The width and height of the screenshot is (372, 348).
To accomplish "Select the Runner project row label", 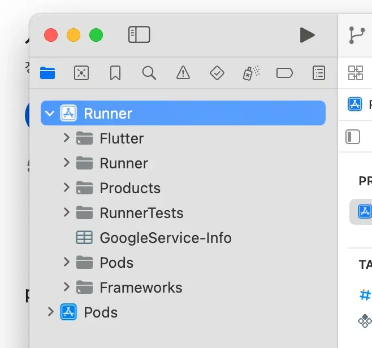I will click(108, 114).
